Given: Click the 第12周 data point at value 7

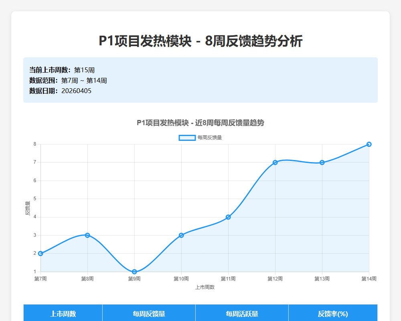Looking at the screenshot, I should pos(275,162).
